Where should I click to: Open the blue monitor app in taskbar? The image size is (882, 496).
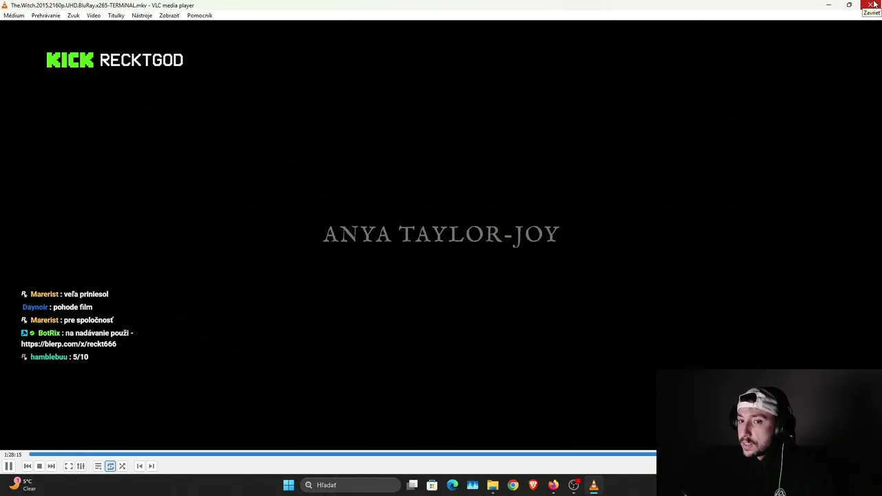473,485
